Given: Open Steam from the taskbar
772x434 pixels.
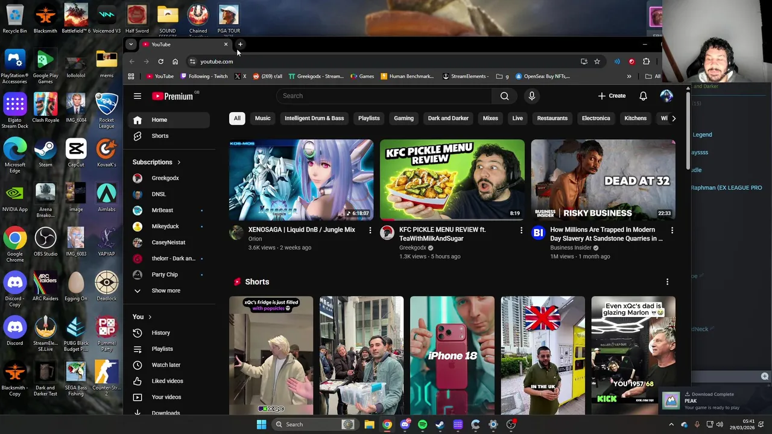Looking at the screenshot, I should click(x=440, y=424).
